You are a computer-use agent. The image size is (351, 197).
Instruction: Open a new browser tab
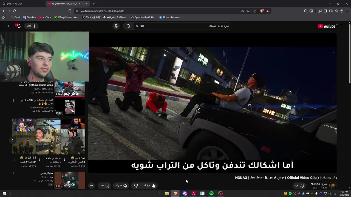tap(94, 4)
